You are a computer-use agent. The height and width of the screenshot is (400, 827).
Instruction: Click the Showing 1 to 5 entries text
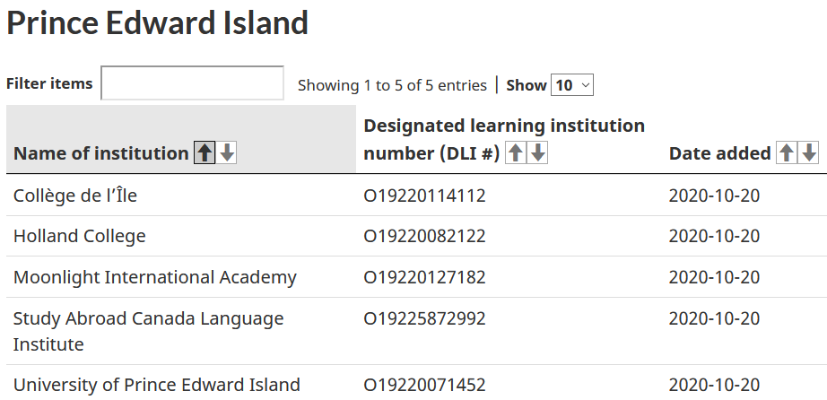[392, 85]
